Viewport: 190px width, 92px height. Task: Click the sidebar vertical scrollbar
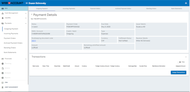(x=28, y=45)
